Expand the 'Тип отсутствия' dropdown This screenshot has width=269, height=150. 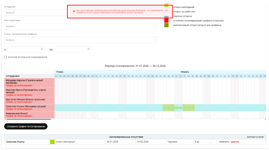click(80, 26)
